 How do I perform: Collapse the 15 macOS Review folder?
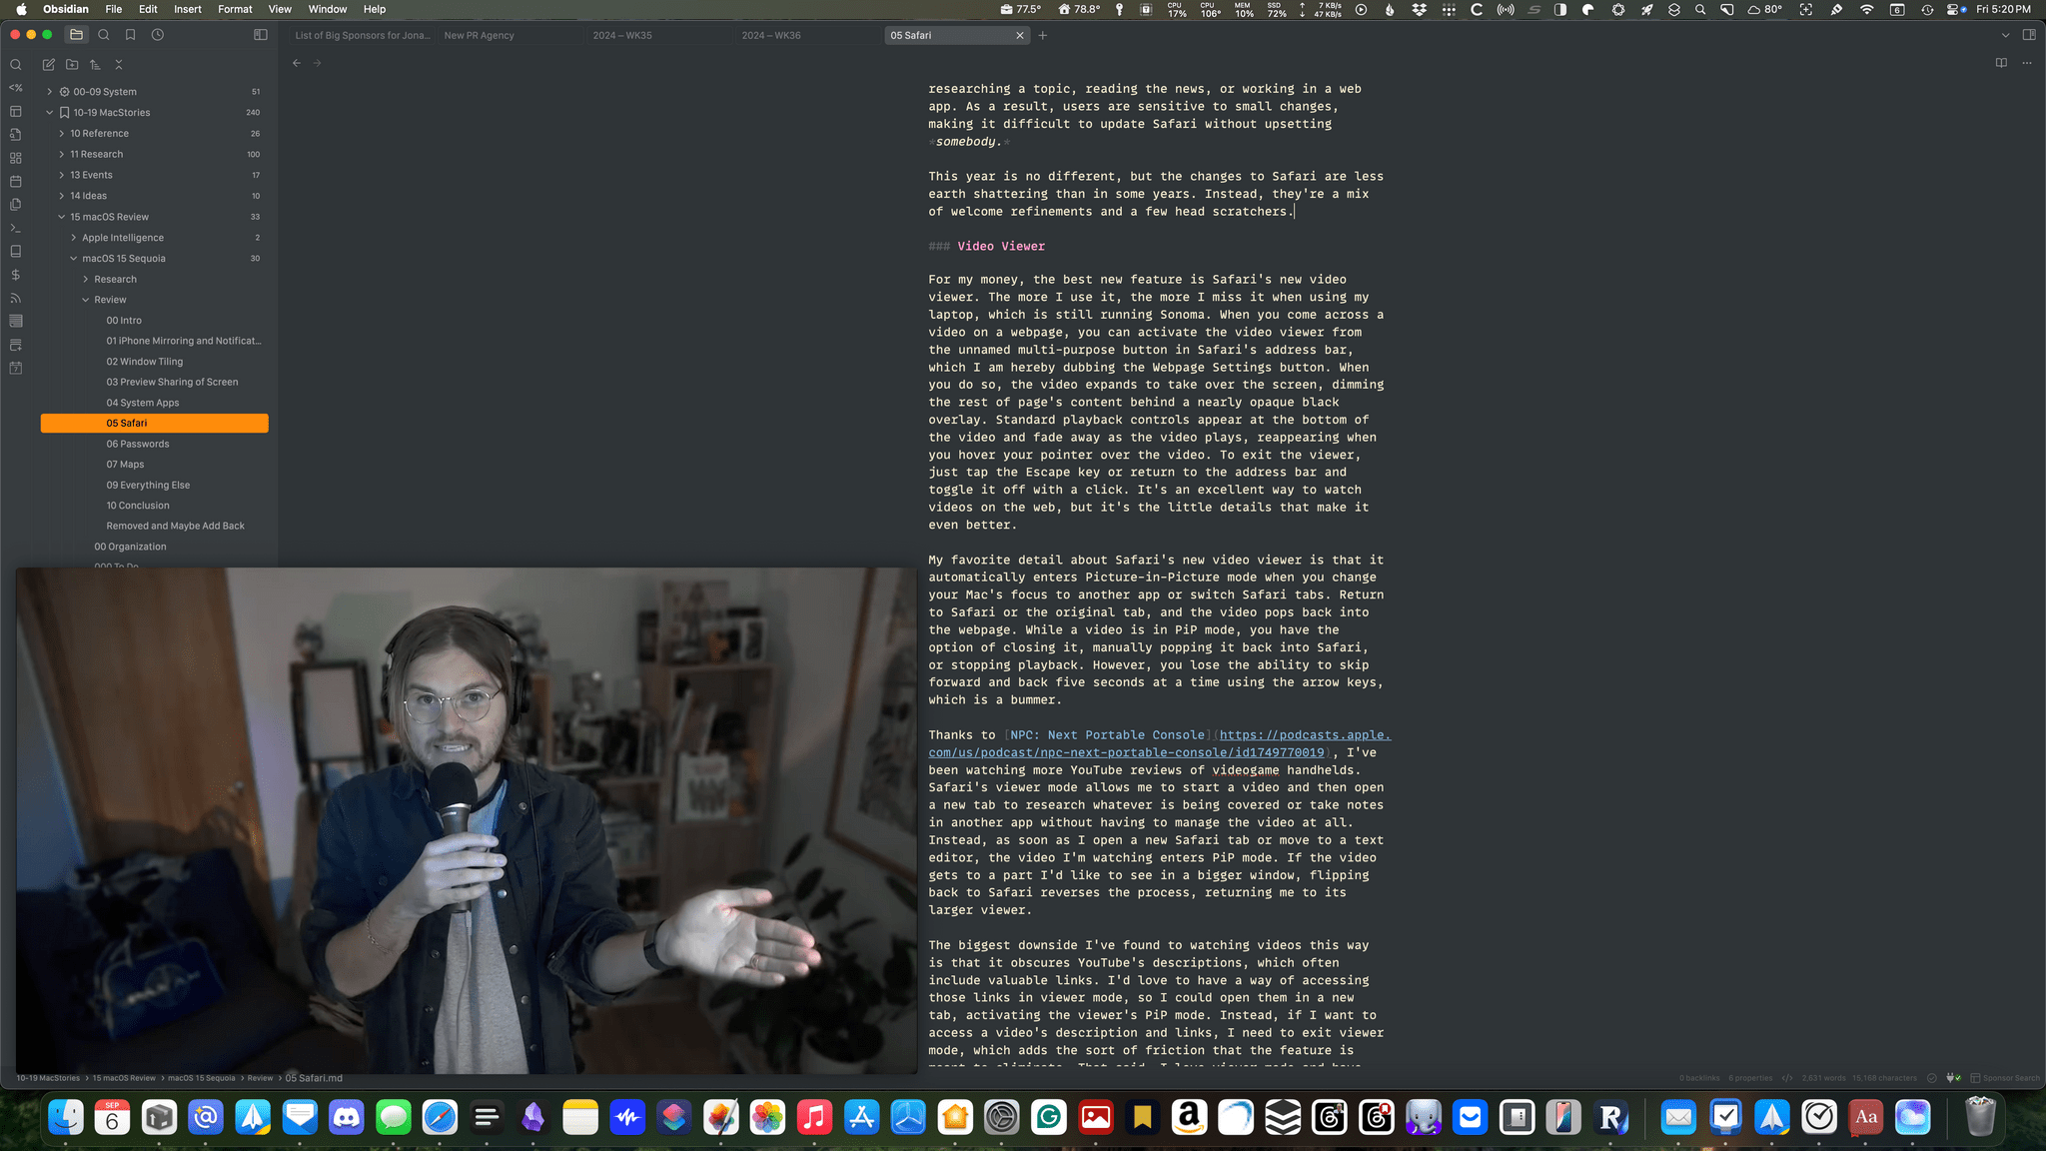[x=155, y=217]
